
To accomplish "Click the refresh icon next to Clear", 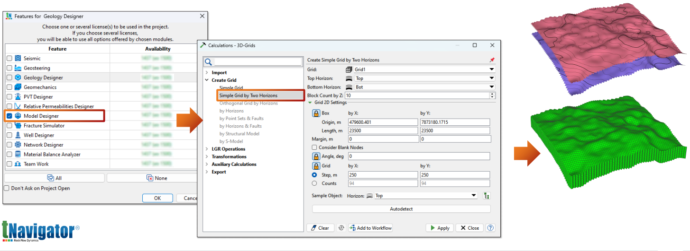I will click(340, 228).
